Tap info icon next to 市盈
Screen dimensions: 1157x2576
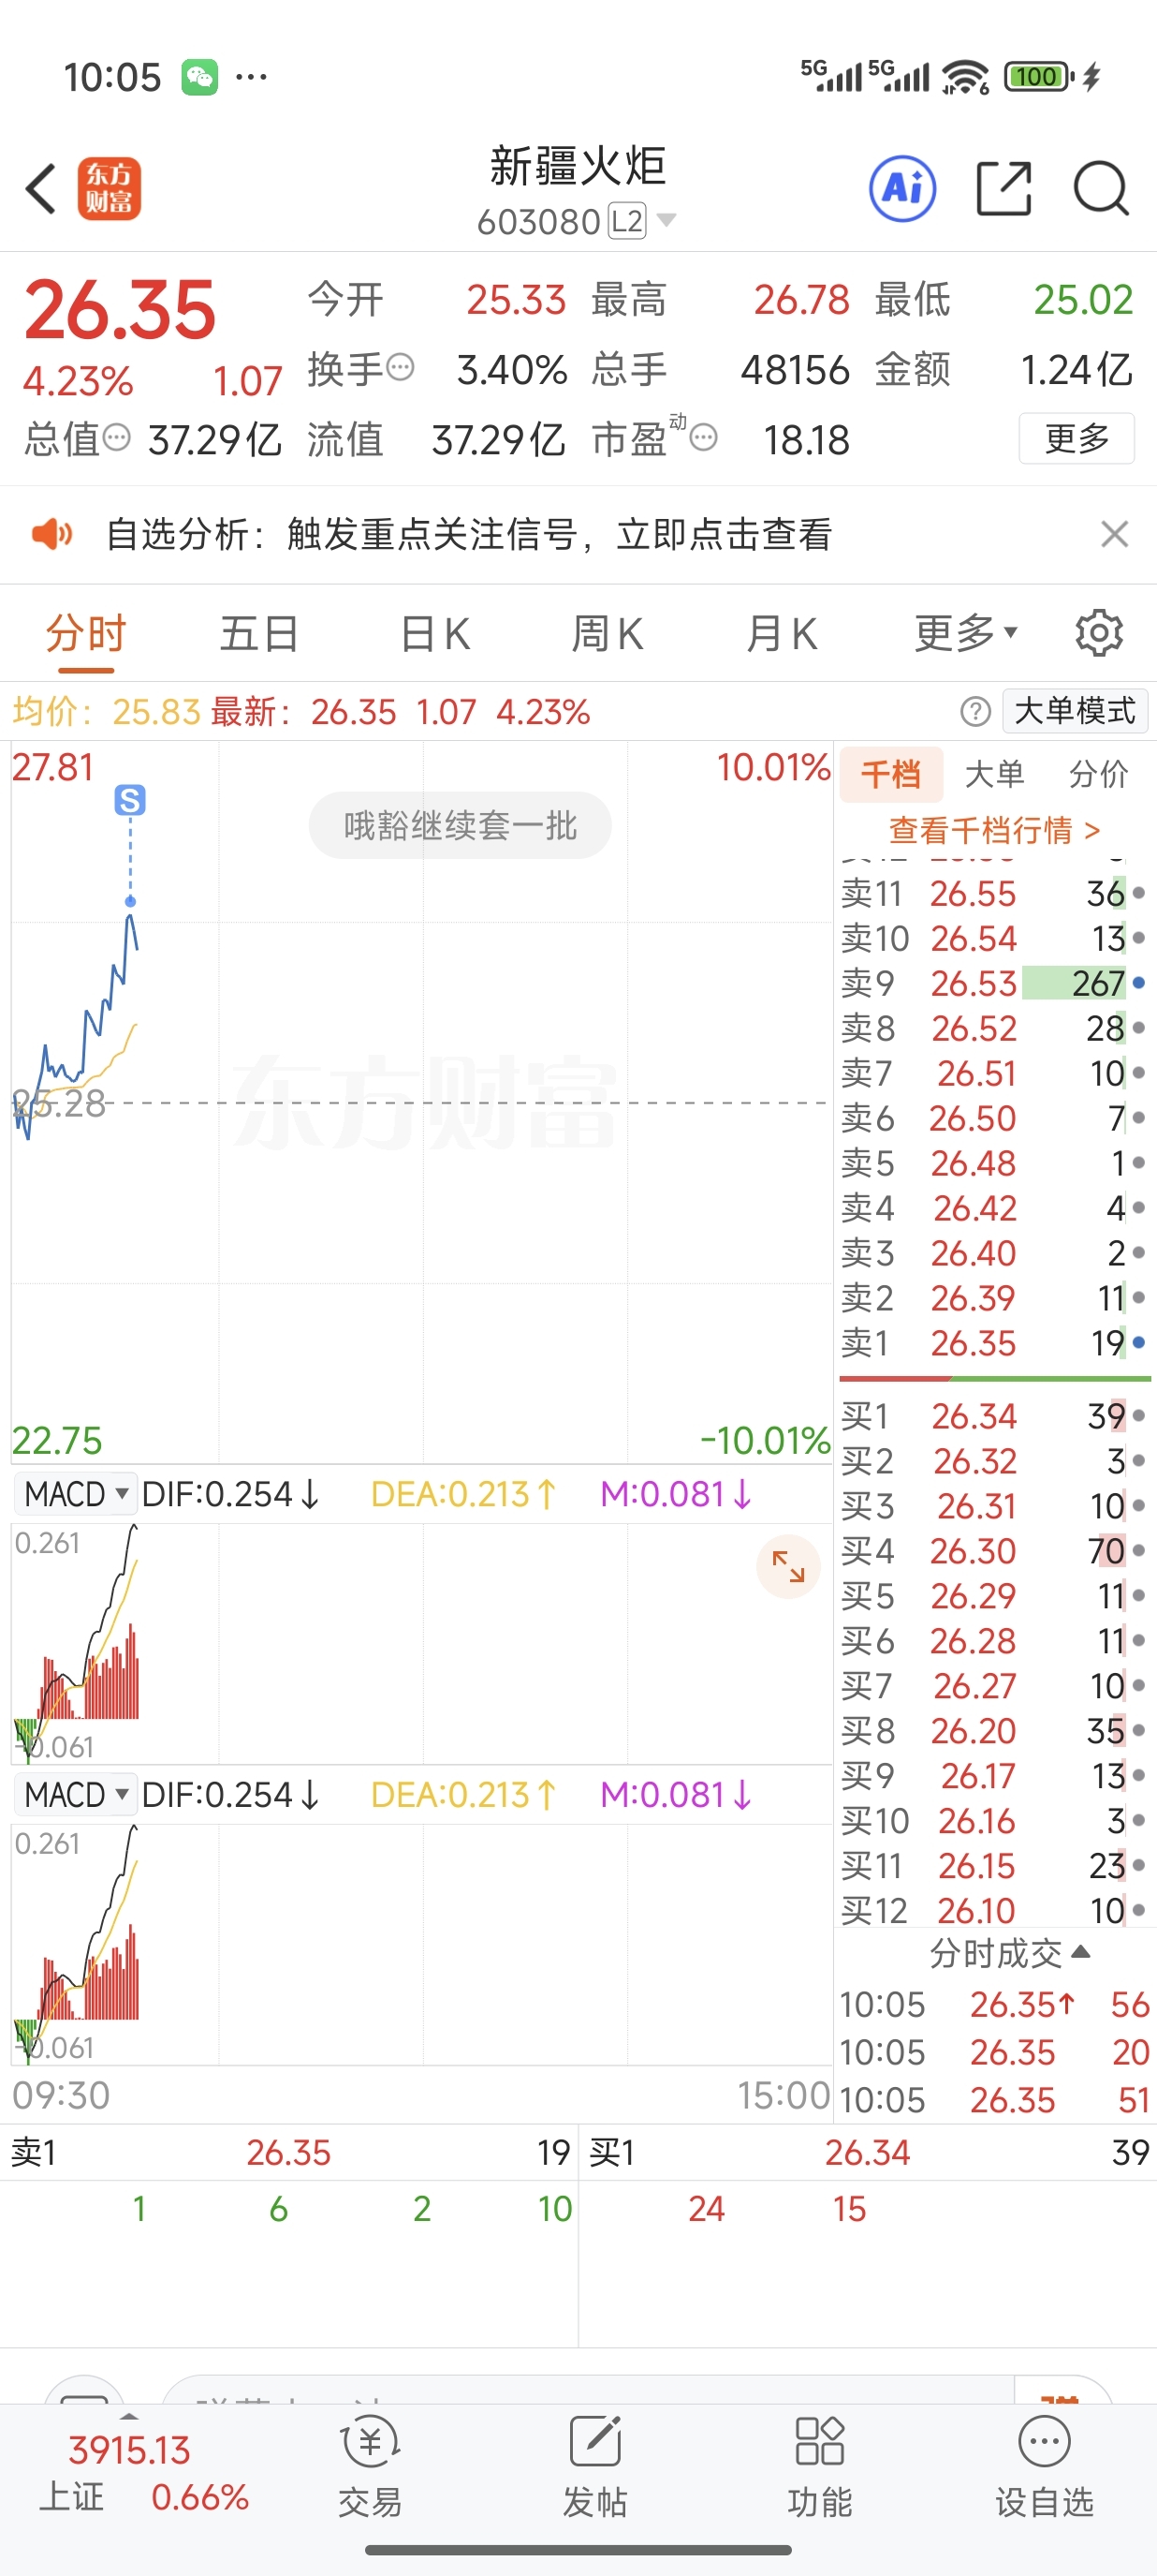tap(703, 437)
